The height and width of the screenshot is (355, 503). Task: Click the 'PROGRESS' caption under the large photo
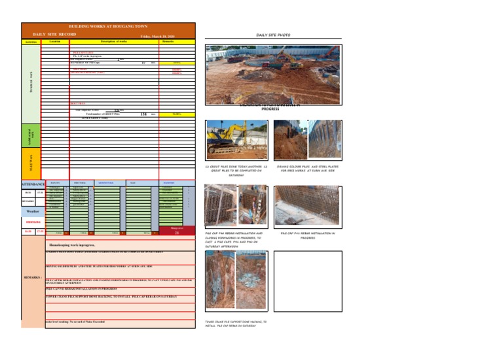pos(270,109)
